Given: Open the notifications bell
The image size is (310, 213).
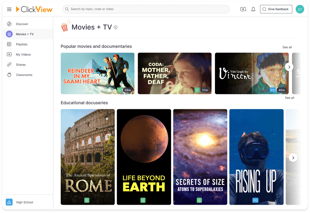Looking at the screenshot, I should click(x=253, y=9).
